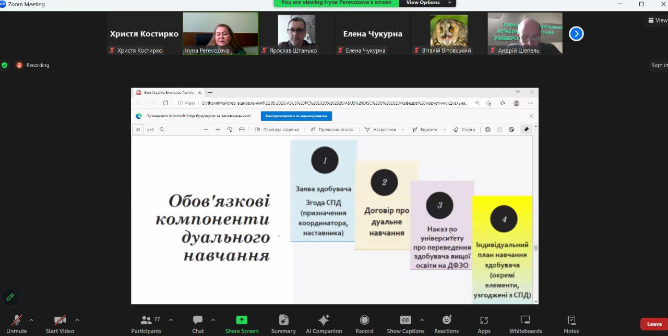Unmute the microphone

17,323
